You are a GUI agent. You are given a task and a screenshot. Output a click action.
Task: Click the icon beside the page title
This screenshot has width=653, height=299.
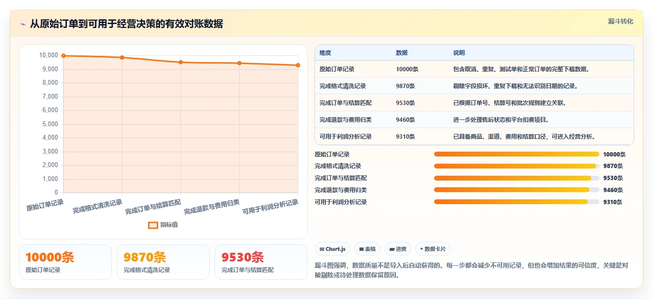point(23,24)
